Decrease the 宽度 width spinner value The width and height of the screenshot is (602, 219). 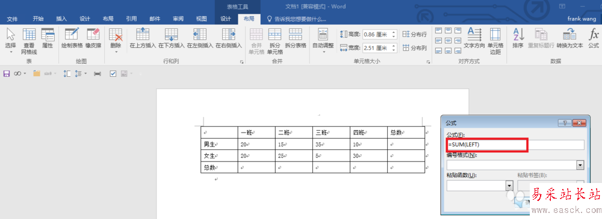[394, 50]
